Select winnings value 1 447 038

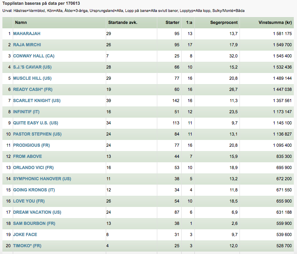(x=282, y=90)
